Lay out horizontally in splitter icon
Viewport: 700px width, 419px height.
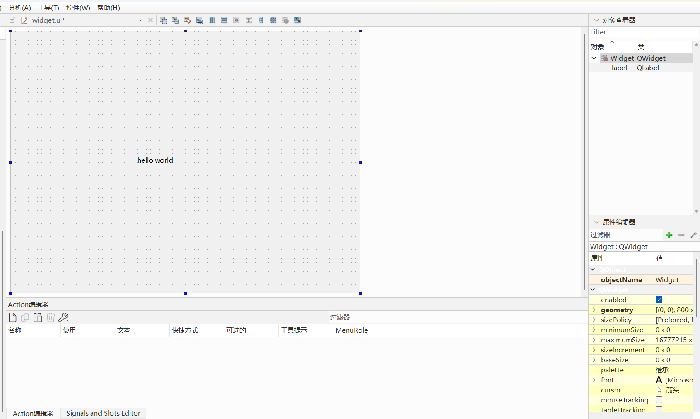pos(236,20)
